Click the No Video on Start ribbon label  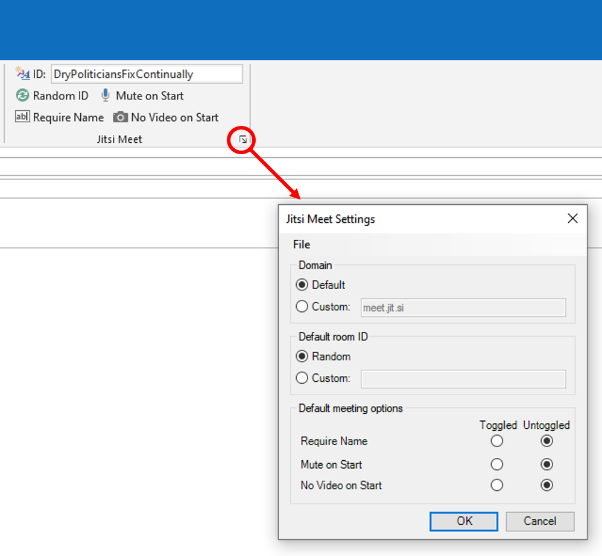pos(175,117)
